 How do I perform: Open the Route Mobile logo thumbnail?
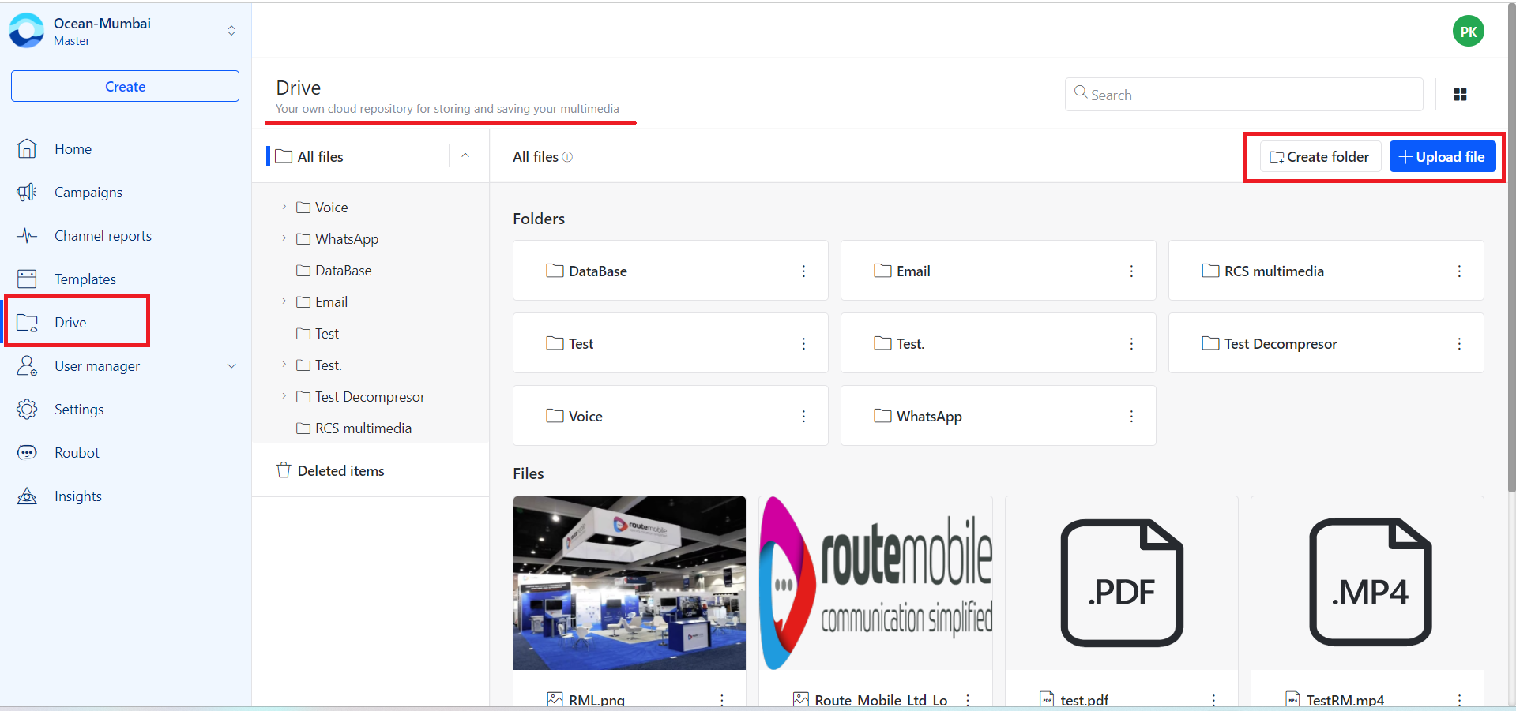click(x=875, y=583)
